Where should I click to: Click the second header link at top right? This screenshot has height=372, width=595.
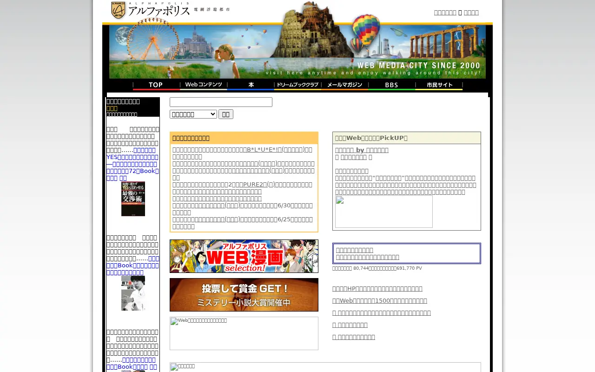click(471, 13)
